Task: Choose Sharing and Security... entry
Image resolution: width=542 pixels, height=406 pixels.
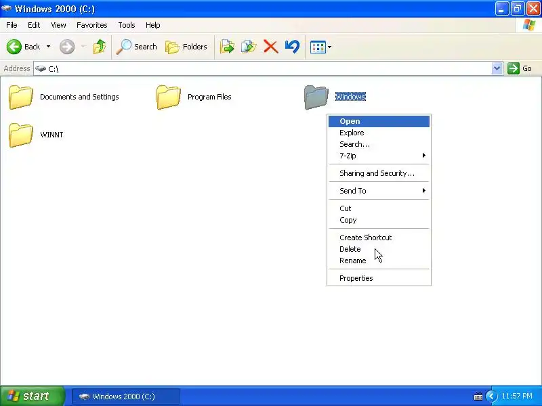Action: pyautogui.click(x=379, y=173)
